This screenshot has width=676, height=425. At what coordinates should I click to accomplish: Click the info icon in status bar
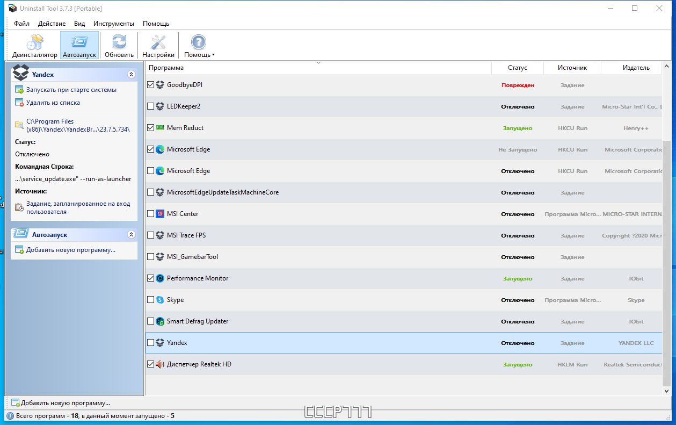tap(10, 416)
